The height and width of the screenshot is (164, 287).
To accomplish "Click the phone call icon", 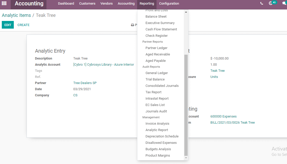I will click(262, 3).
